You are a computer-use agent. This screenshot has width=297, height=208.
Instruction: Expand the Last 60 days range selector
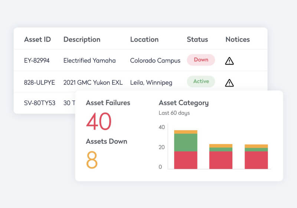pyautogui.click(x=174, y=113)
